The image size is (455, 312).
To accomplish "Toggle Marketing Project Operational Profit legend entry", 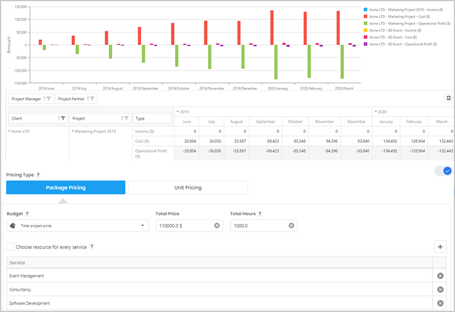I will (407, 24).
